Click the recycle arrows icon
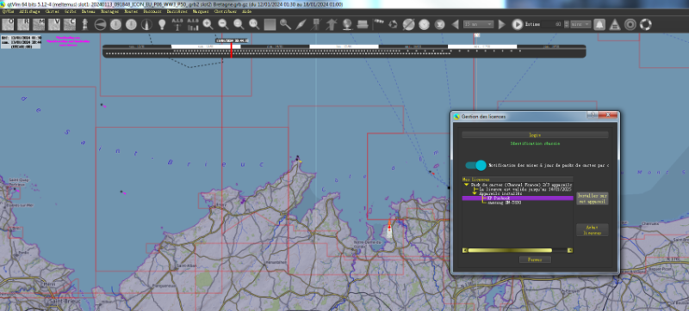 click(394, 24)
